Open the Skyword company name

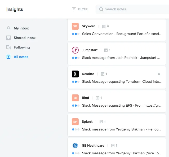pyautogui.click(x=88, y=26)
